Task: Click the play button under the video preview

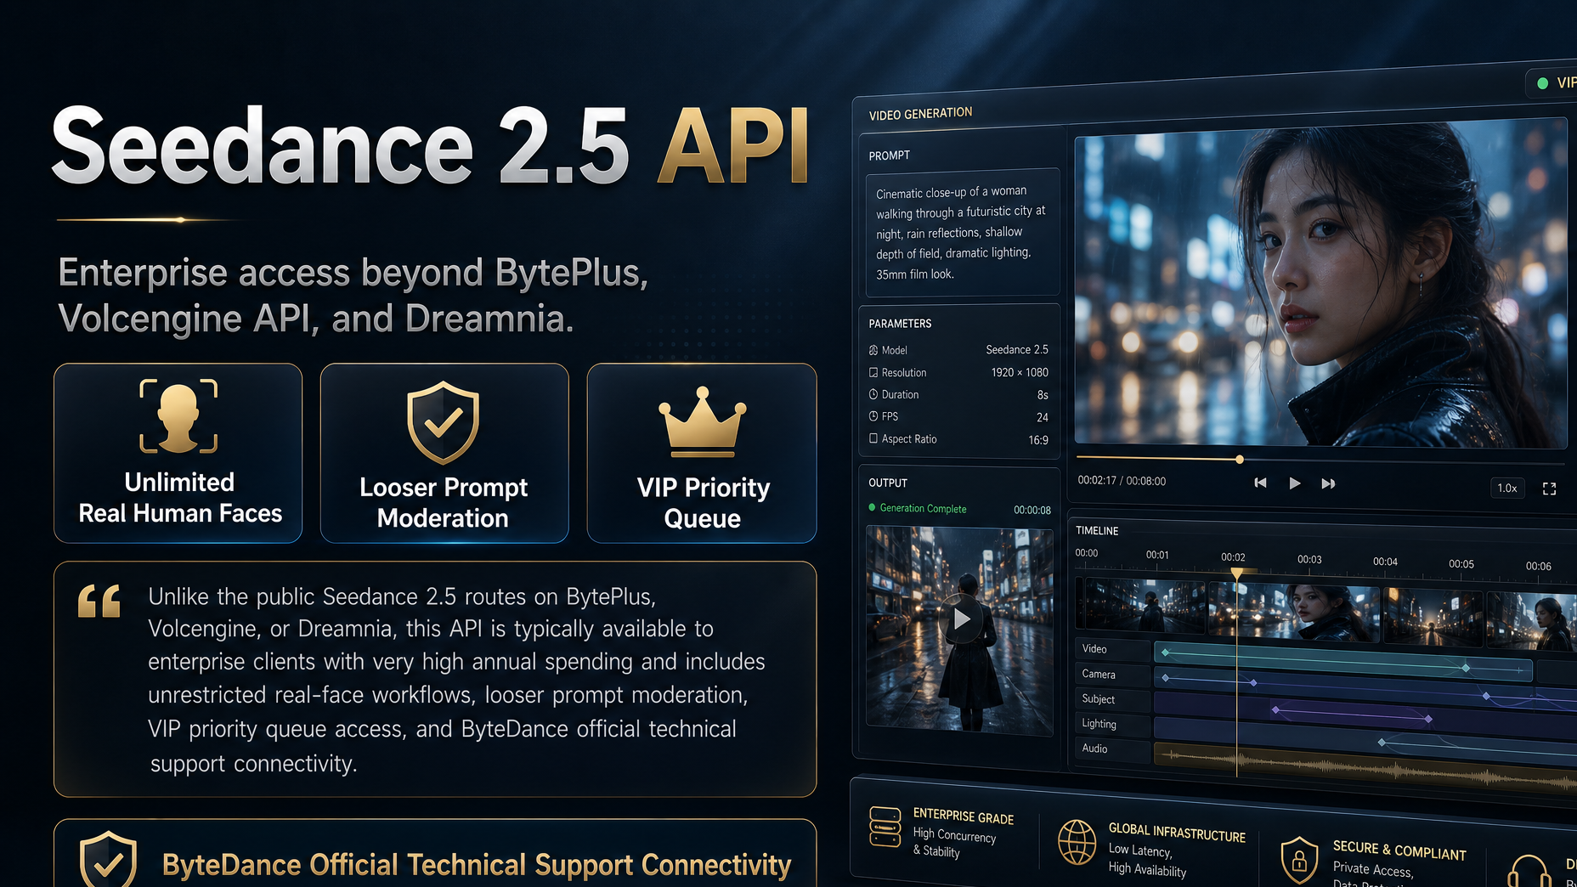Action: (1294, 483)
